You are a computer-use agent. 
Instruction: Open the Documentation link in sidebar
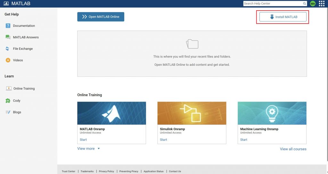pos(24,26)
